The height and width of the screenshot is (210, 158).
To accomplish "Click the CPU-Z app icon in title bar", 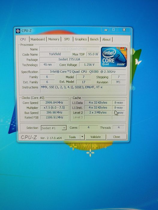I will [x=18, y=31].
